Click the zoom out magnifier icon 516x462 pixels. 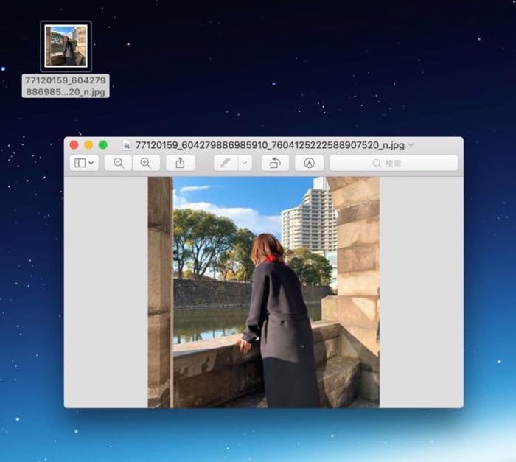(119, 163)
